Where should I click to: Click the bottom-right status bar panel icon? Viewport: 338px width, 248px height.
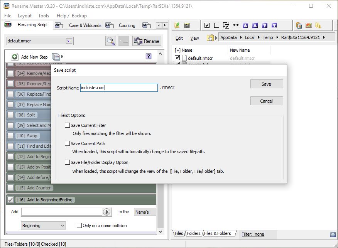[x=333, y=235]
